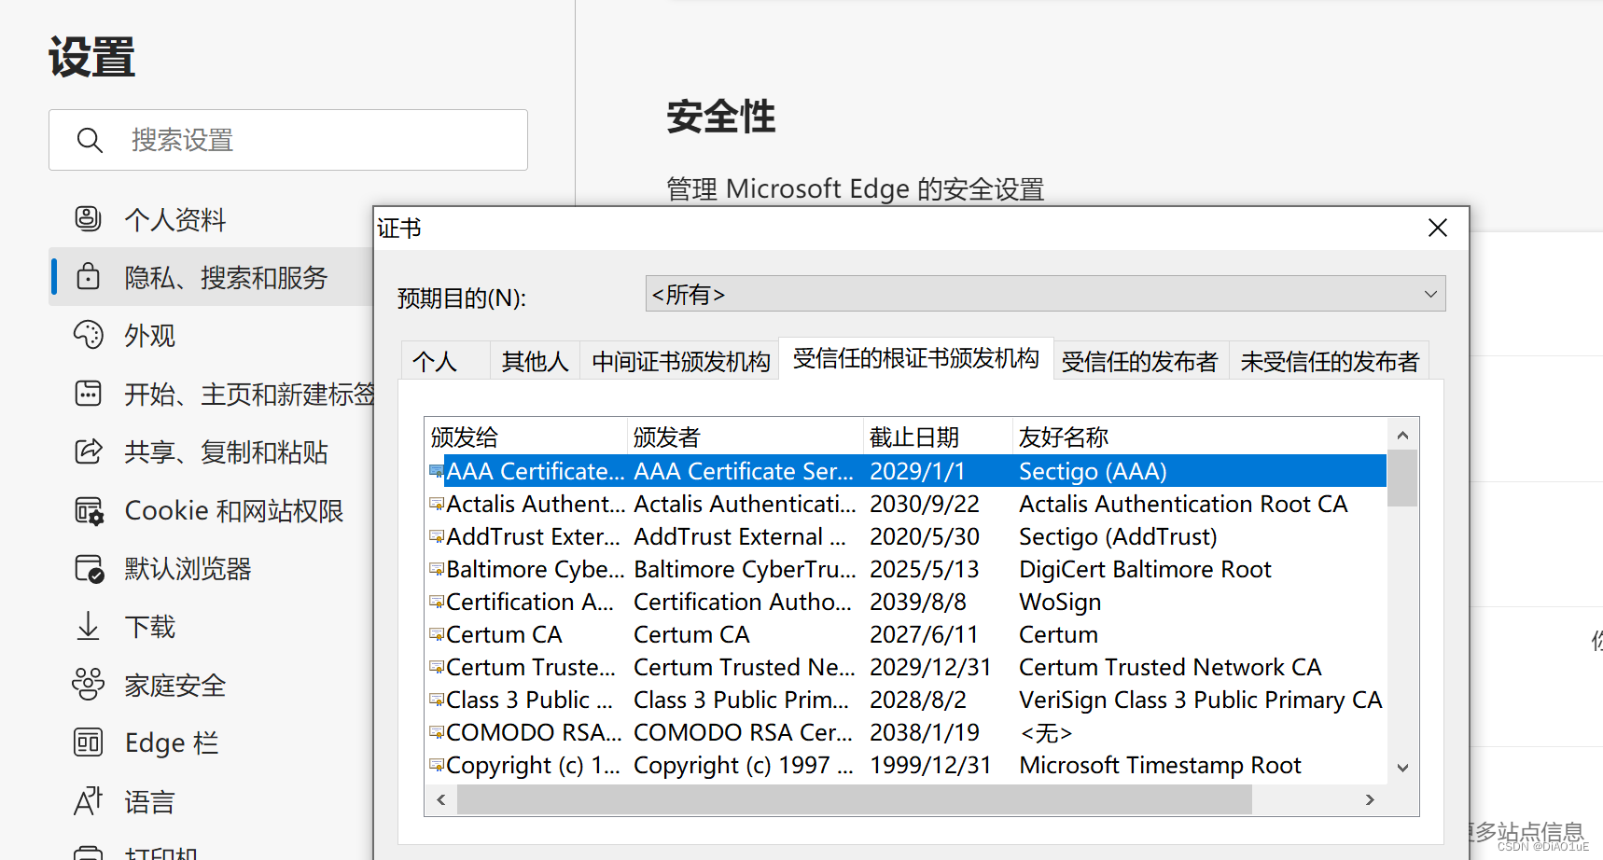Click the 2027/6/11 expiry date cell

[924, 634]
